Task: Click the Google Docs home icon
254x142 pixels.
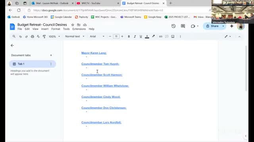Action: (x=12, y=27)
